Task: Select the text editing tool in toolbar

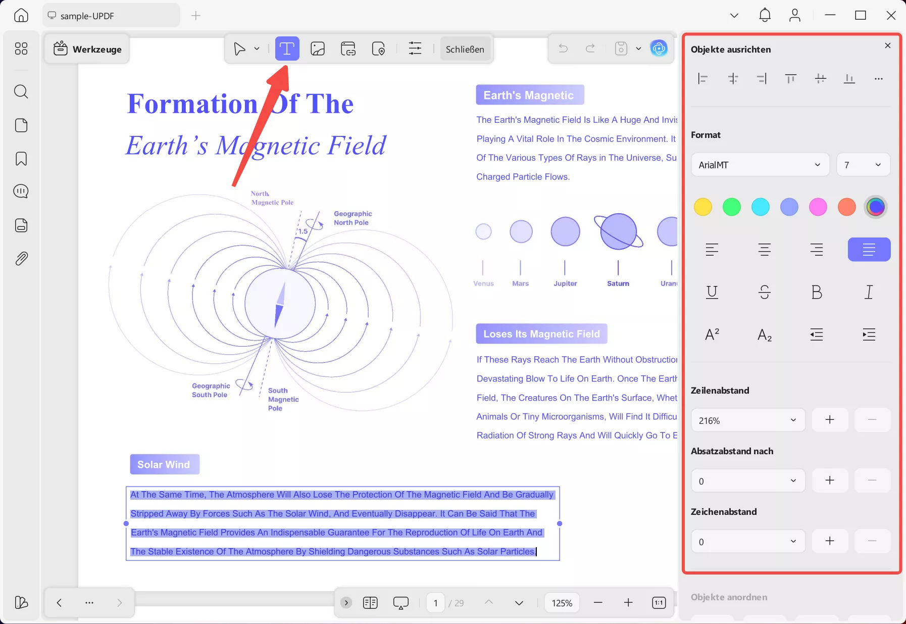Action: point(287,49)
